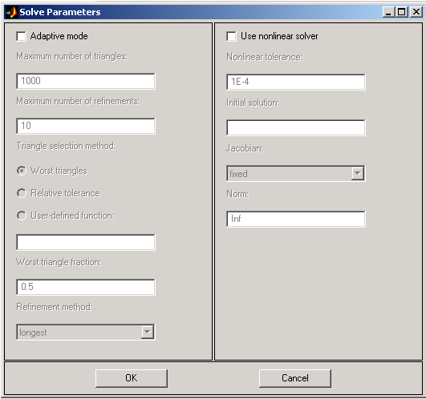Select User-defined function radio option
Screen dimensions: 426x399
[22, 216]
